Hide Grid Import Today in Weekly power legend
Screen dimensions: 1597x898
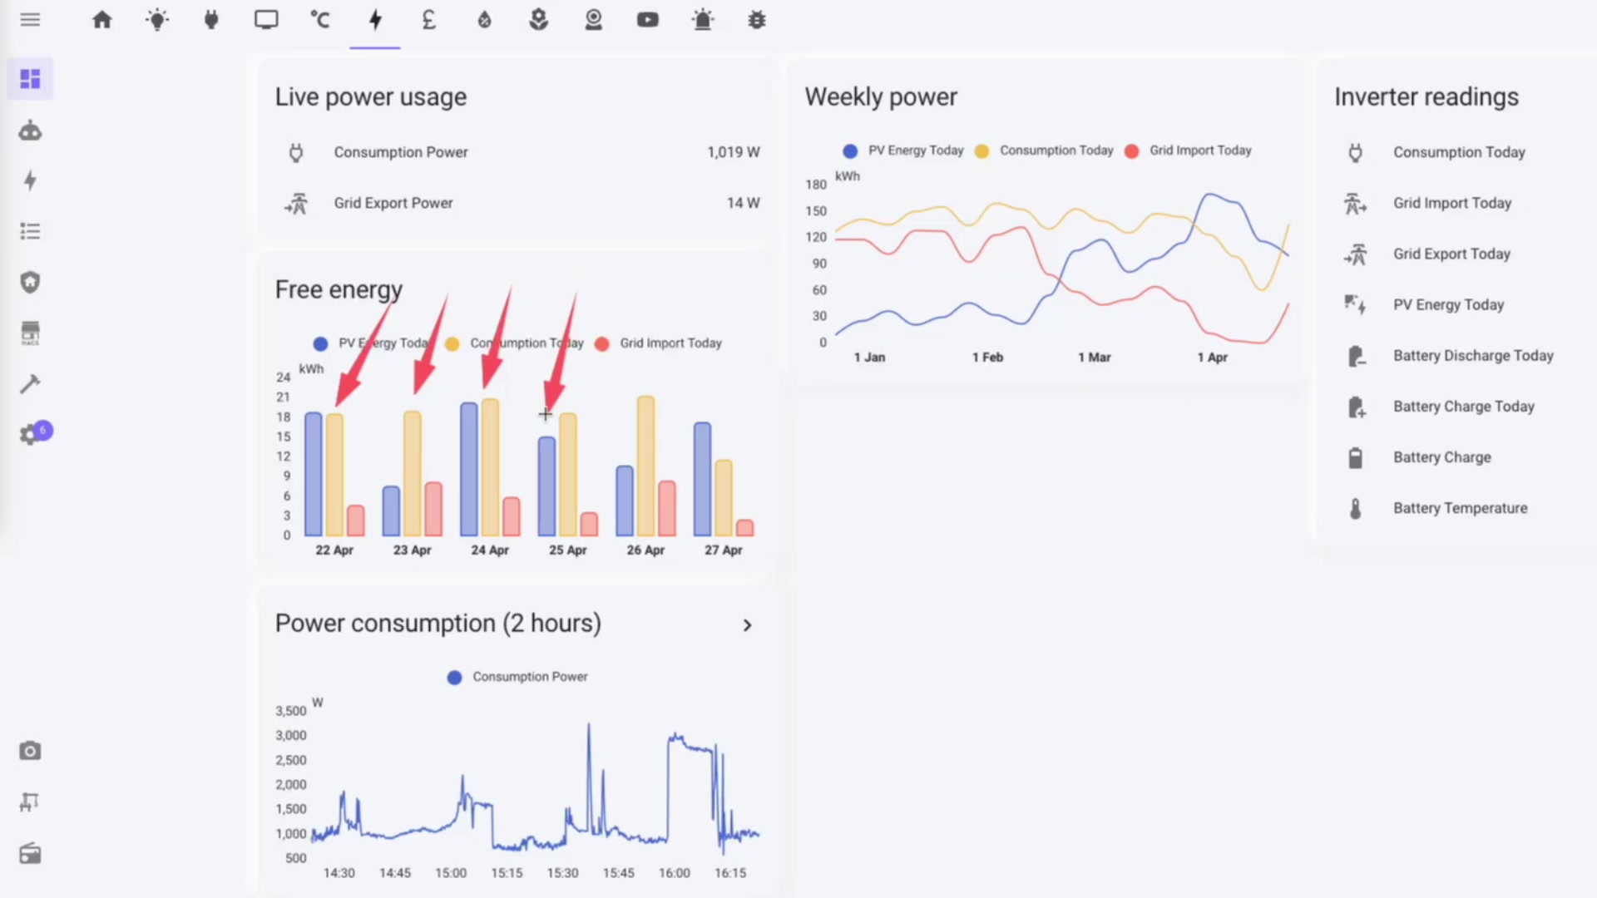click(x=1188, y=150)
